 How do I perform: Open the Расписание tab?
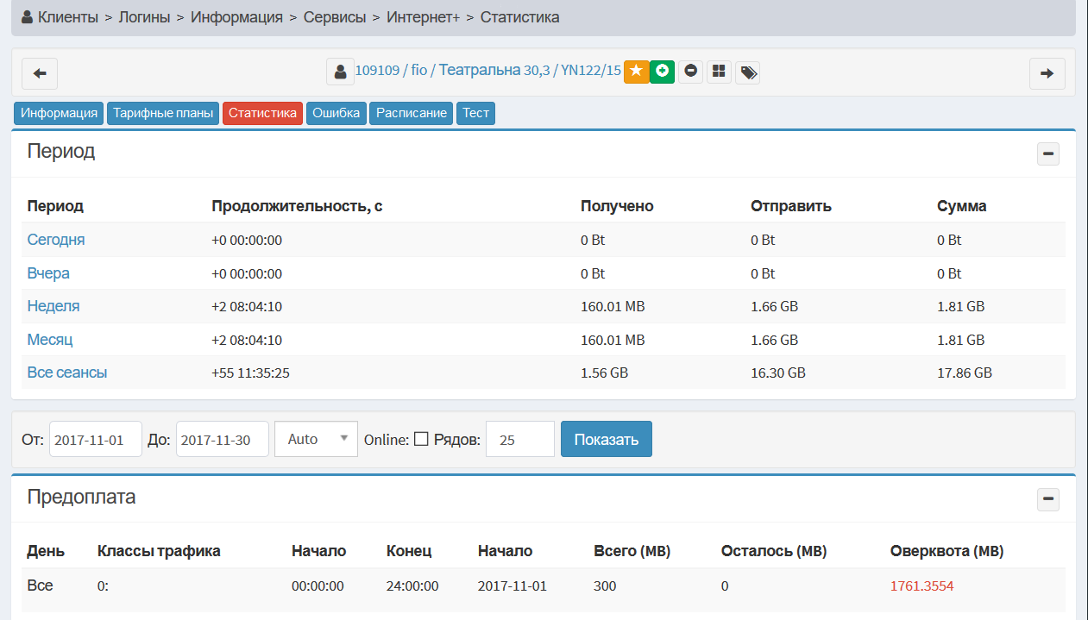pyautogui.click(x=411, y=114)
